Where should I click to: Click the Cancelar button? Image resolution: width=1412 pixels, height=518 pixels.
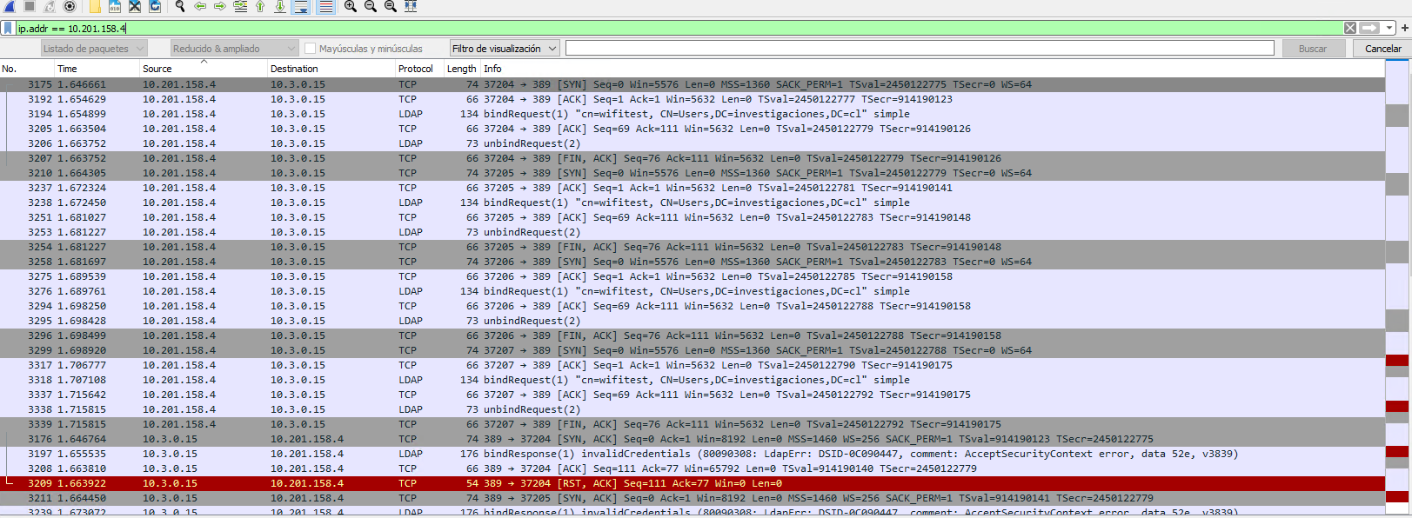click(1382, 49)
